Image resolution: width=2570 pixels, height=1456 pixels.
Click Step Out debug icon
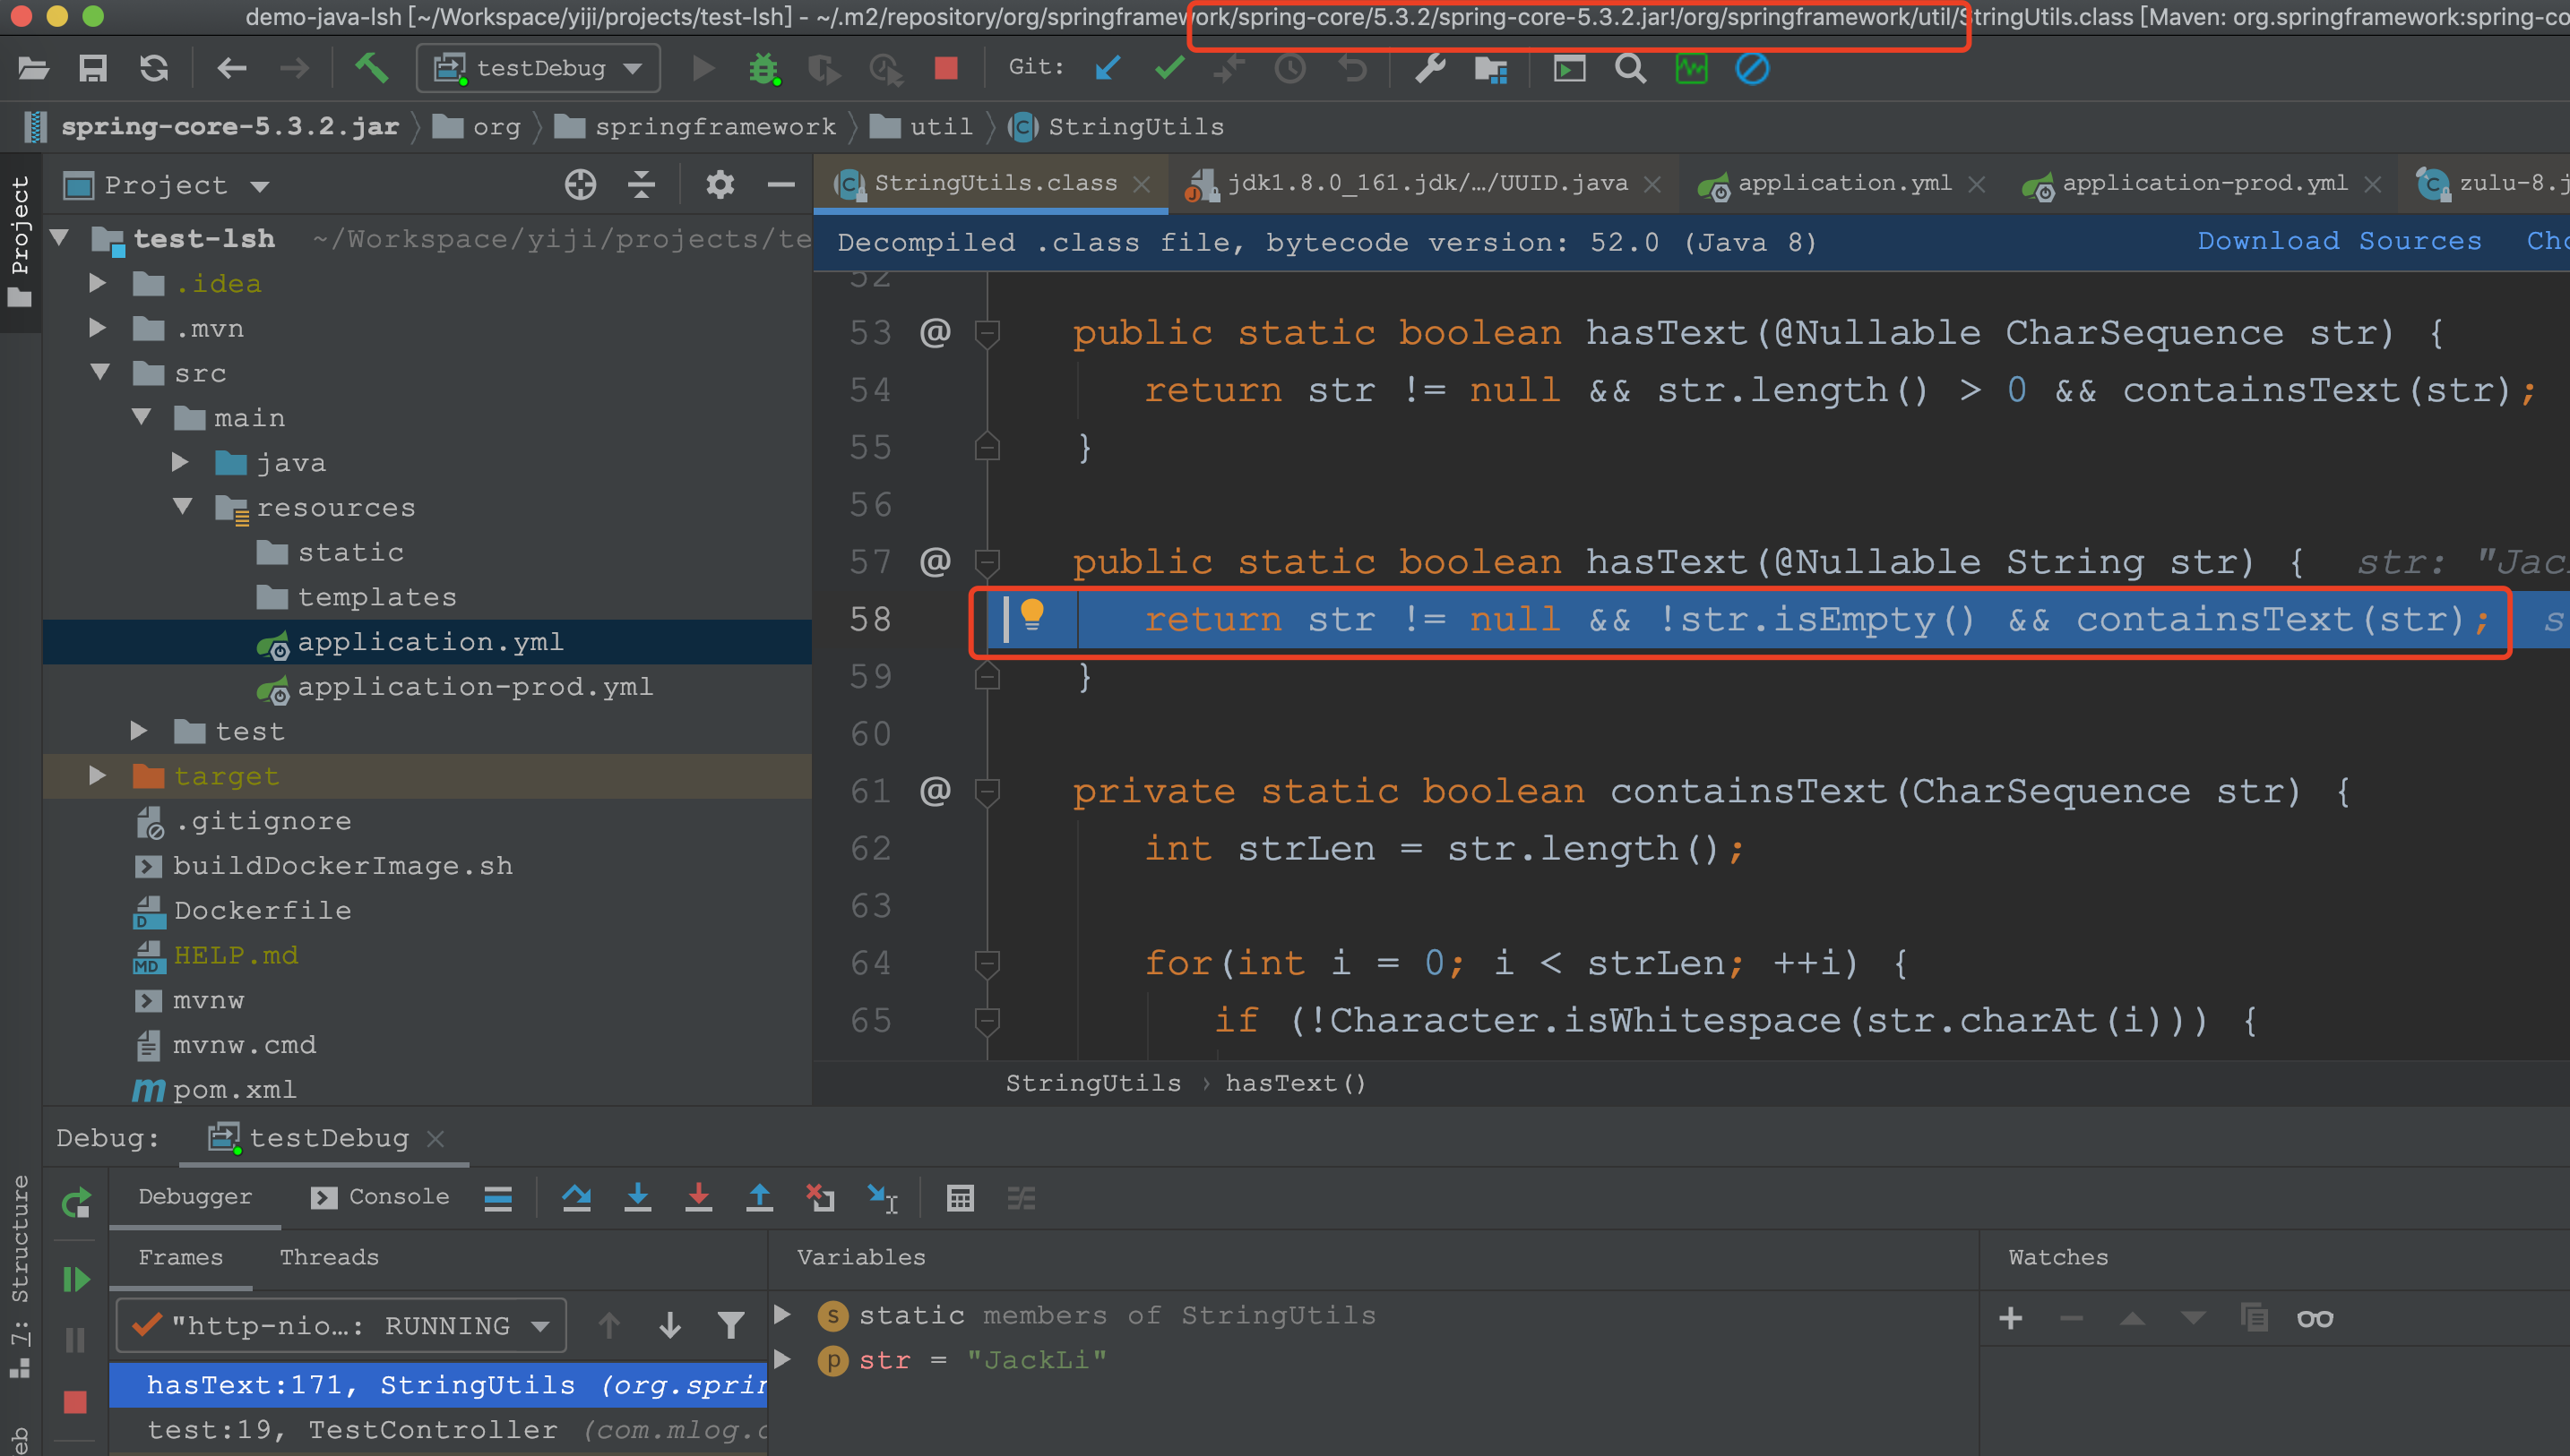pos(759,1197)
